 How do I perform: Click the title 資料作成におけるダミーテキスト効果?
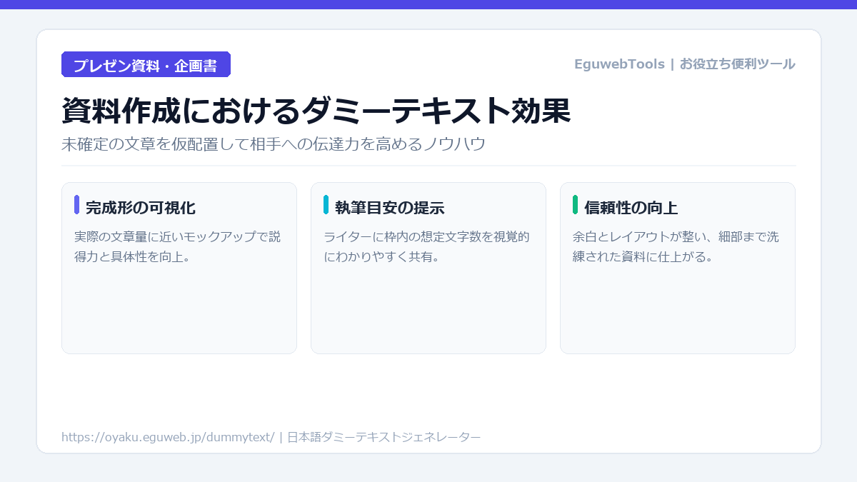pyautogui.click(x=316, y=111)
